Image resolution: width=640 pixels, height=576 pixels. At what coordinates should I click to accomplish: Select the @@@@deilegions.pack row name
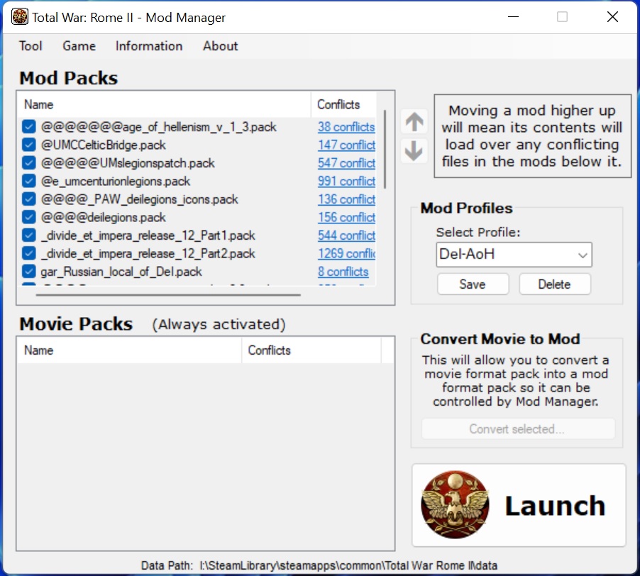[x=104, y=218]
